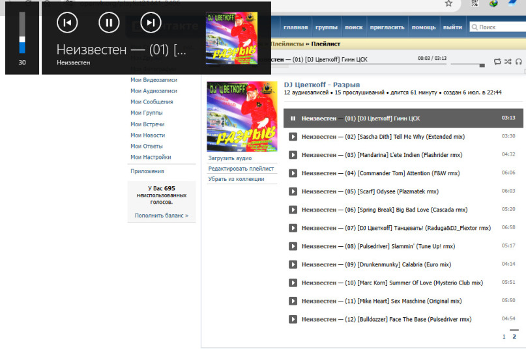
Task: Open the поиск navigation tab
Action: pyautogui.click(x=354, y=27)
